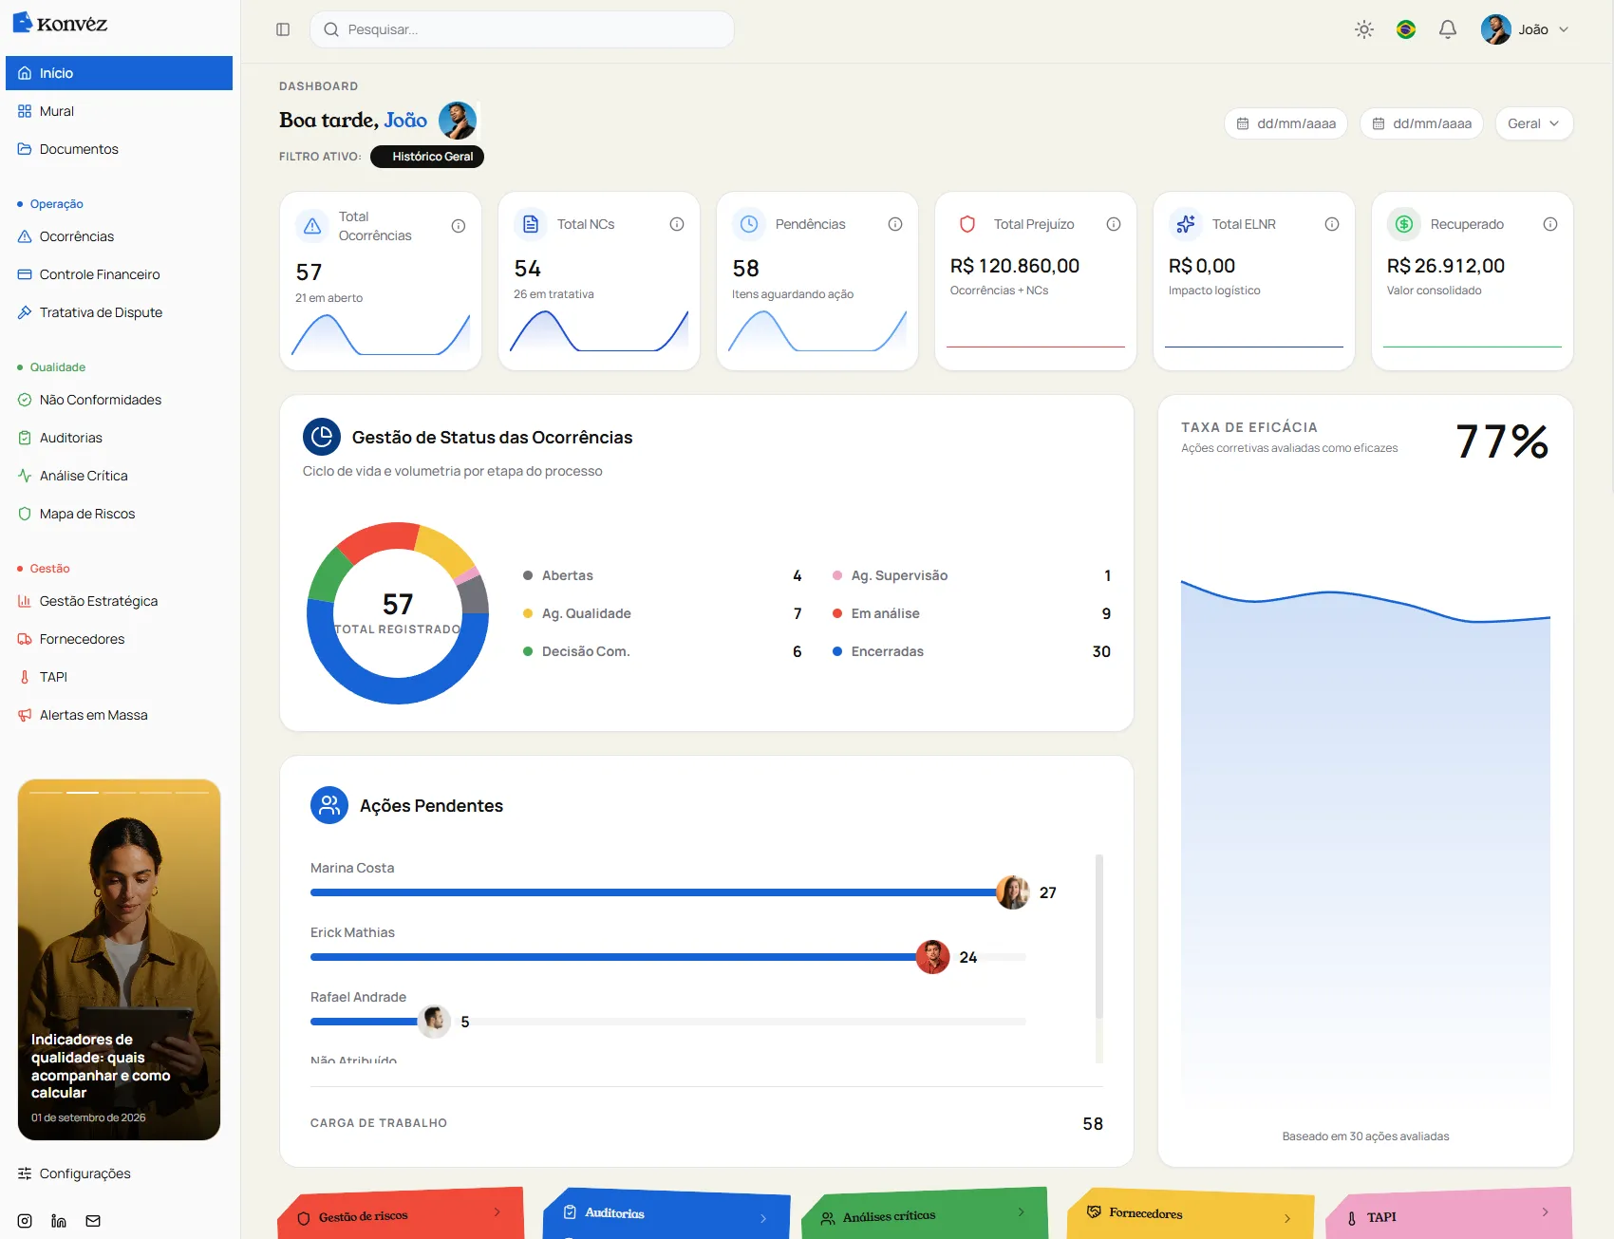Open Mural in sidebar
The height and width of the screenshot is (1239, 1614).
[119, 111]
